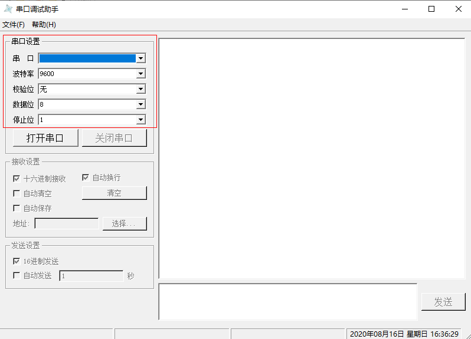Toggle the 十六进制接收 checkbox
Screen dimensions: 471x339
[x=17, y=179]
